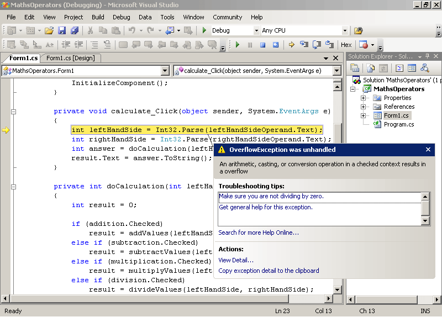Click the View Class Diagram icon in Solution Explorer
The width and height of the screenshot is (442, 317).
coord(424,68)
